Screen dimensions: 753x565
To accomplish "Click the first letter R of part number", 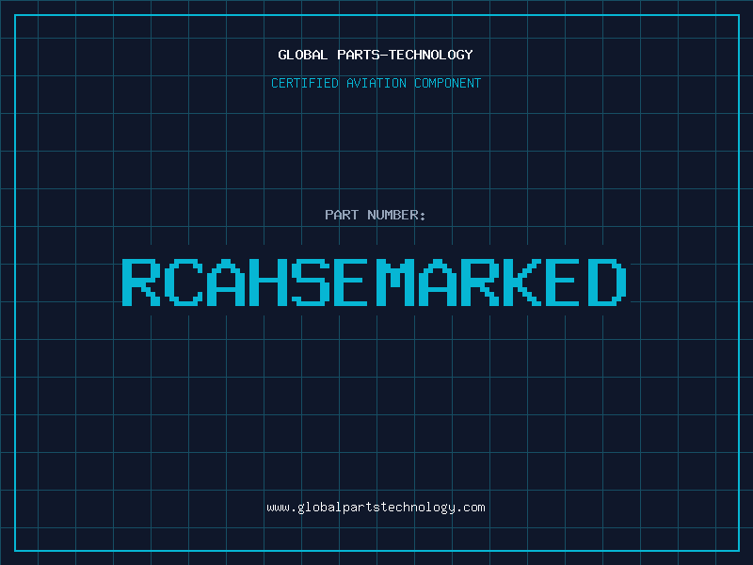I will pyautogui.click(x=141, y=282).
